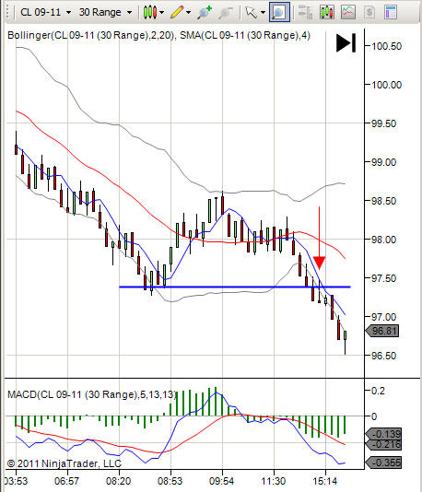This screenshot has height=492, width=422.
Task: Click the Bollinger and SMA indicator label
Action: [158, 35]
